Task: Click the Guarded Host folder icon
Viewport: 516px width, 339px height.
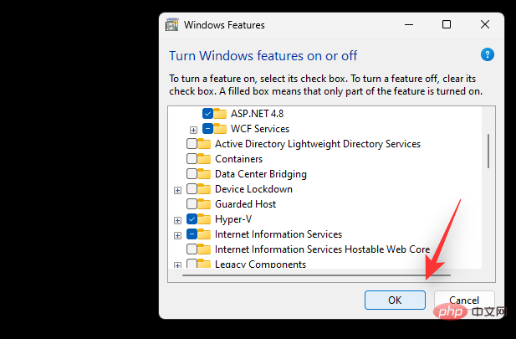Action: click(x=205, y=204)
